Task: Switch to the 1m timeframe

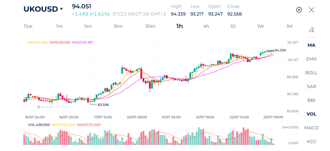Action: [59, 26]
